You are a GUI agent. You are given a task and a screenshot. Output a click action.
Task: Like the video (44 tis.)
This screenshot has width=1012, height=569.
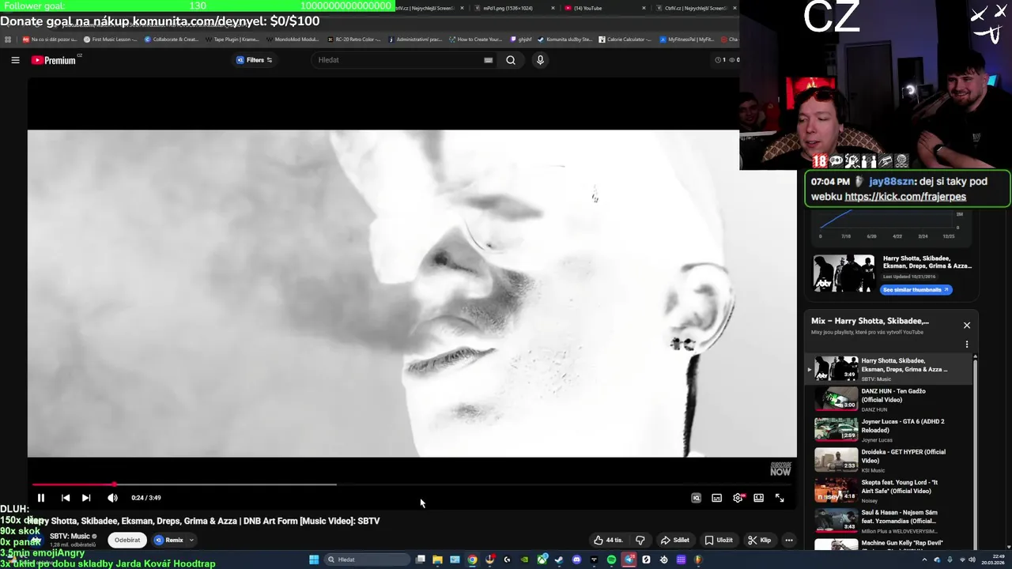tap(608, 541)
